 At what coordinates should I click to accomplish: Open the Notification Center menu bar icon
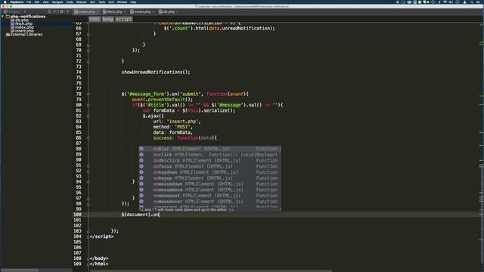tap(478, 2)
